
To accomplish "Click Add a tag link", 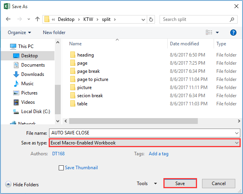I will point(158,154).
